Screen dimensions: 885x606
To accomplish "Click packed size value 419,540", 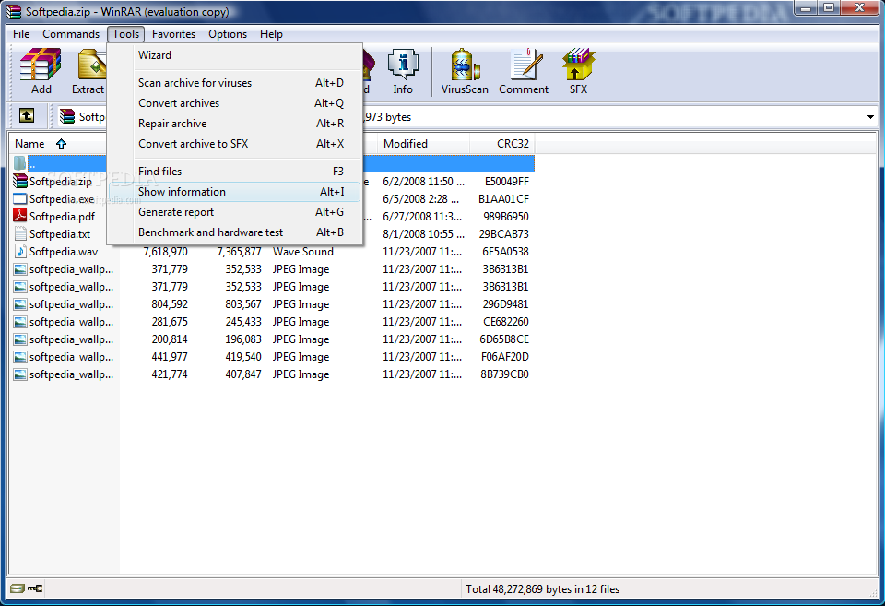I will pyautogui.click(x=243, y=357).
